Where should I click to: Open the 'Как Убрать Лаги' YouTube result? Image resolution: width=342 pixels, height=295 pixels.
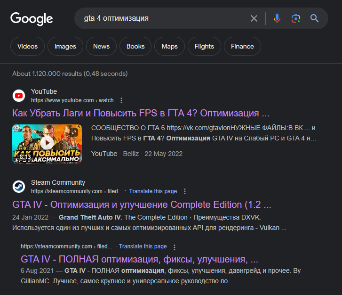coord(141,114)
